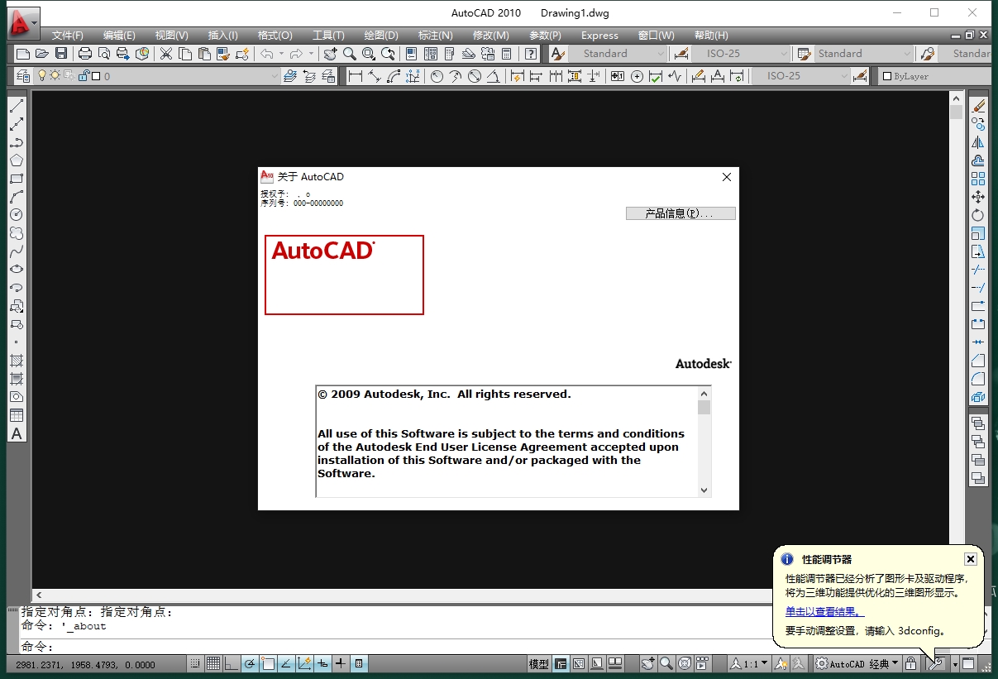Open ISO-25 dimension style dropdown in Styles toolbar

741,54
